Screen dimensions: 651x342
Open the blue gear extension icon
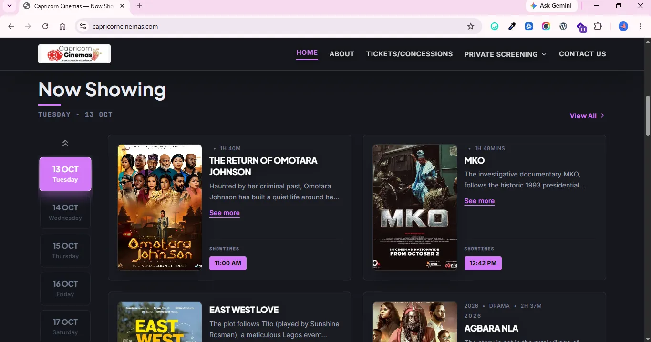529,26
